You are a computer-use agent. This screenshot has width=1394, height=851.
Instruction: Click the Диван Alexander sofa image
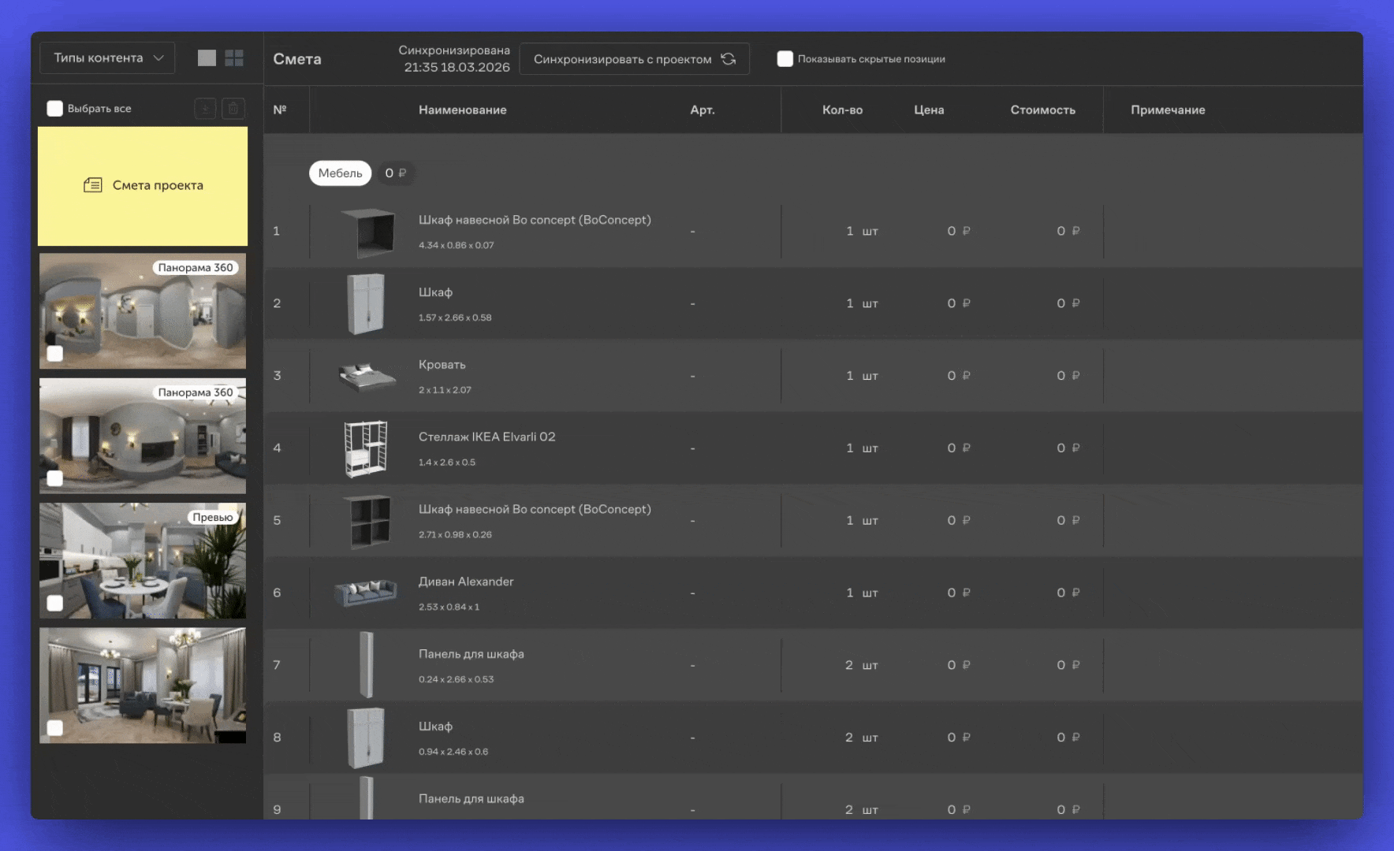[366, 593]
